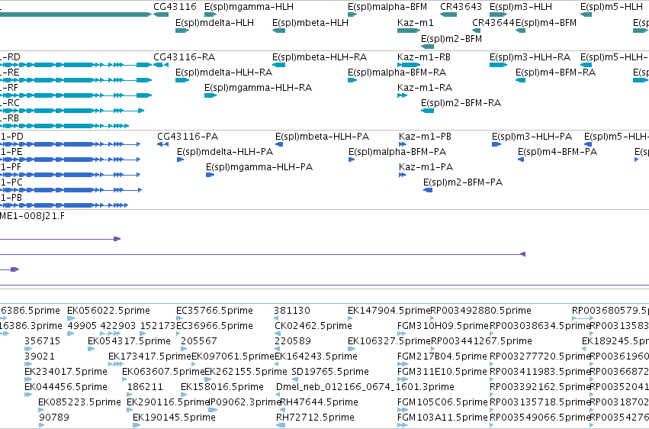This screenshot has height=429, width=649.
Task: Click the E(spl)malpha-BFM gene label
Action: [387, 7]
